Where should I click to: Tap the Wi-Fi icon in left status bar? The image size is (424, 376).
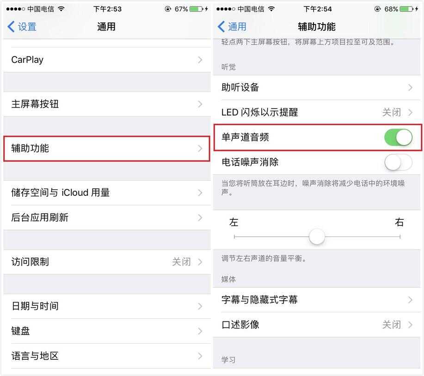[x=61, y=9]
